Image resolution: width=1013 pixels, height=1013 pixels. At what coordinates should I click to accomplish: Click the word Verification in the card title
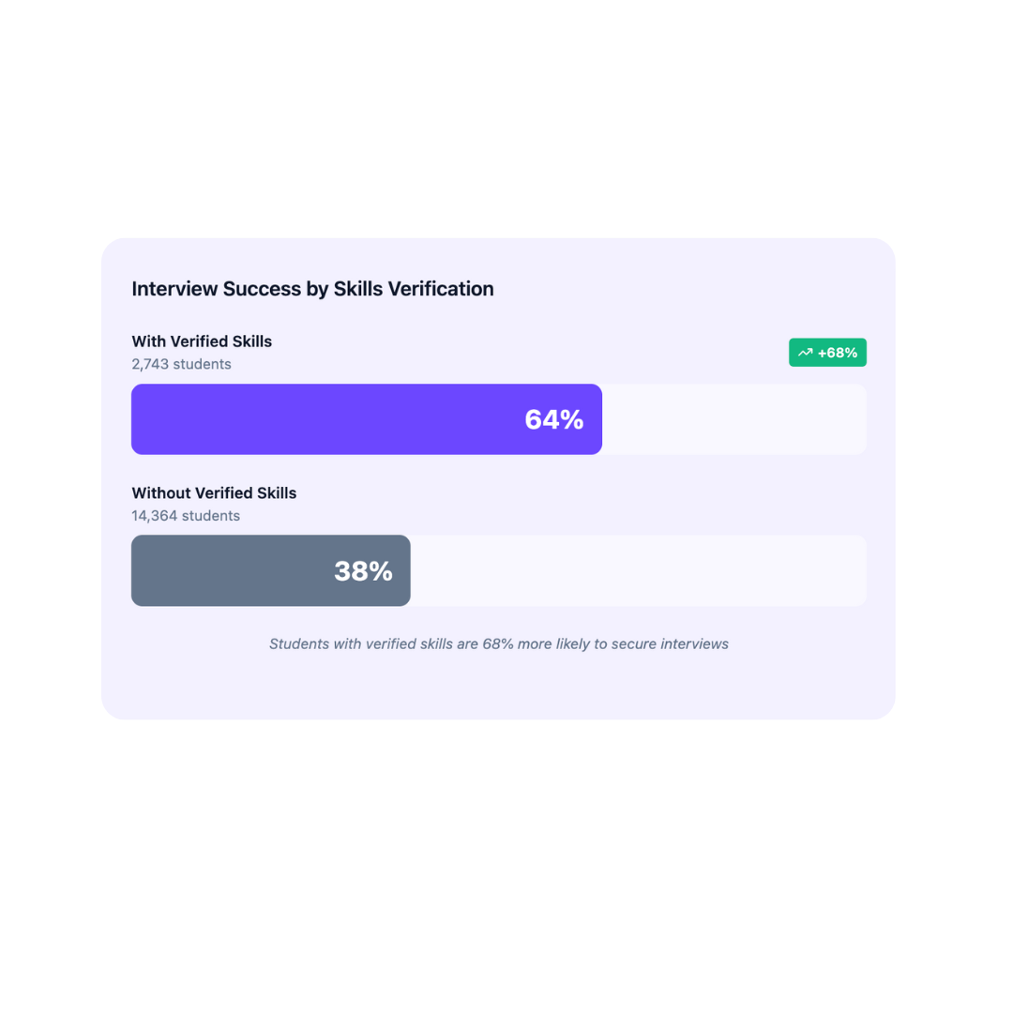441,289
